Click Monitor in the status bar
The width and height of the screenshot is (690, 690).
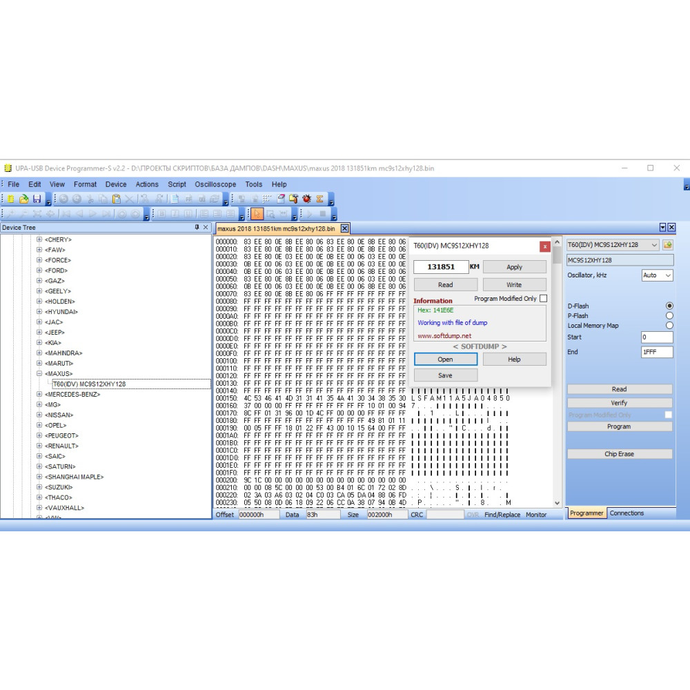pyautogui.click(x=536, y=515)
